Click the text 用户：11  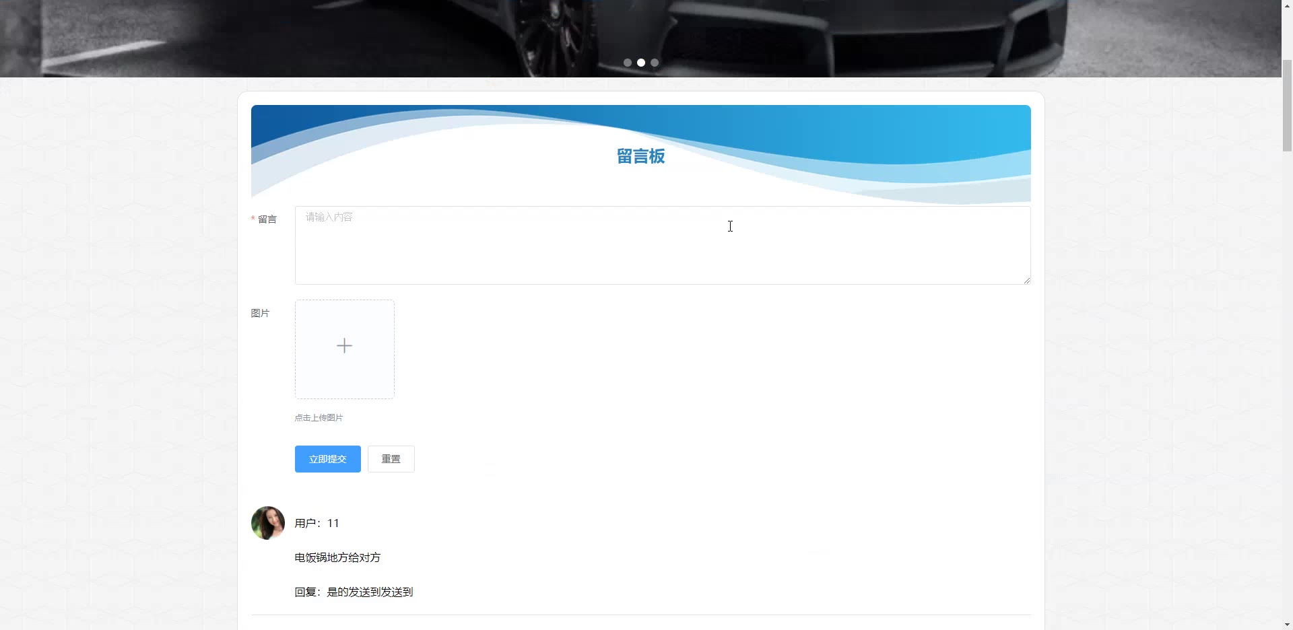pos(317,524)
